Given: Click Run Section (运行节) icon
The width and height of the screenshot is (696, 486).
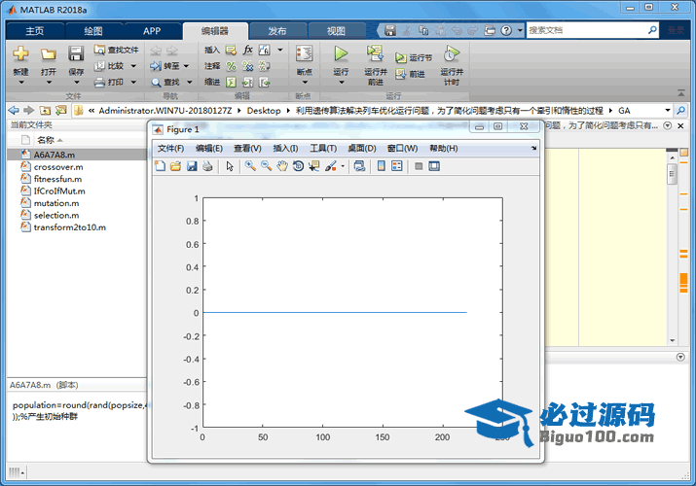Looking at the screenshot, I should tap(400, 57).
